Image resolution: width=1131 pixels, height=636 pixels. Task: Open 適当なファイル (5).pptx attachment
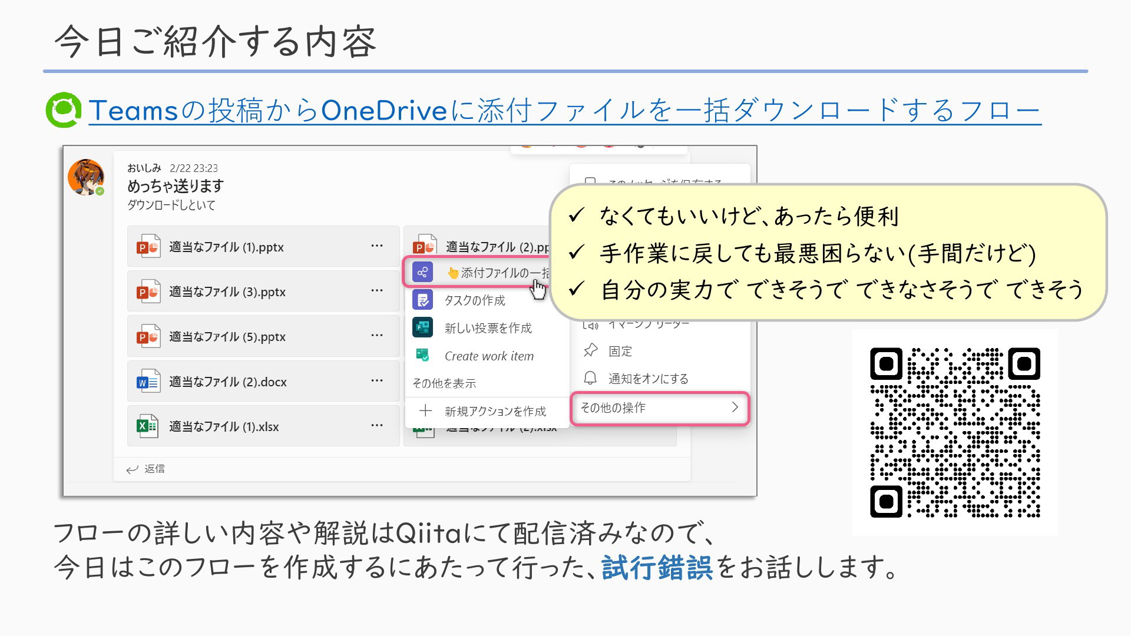(x=263, y=336)
